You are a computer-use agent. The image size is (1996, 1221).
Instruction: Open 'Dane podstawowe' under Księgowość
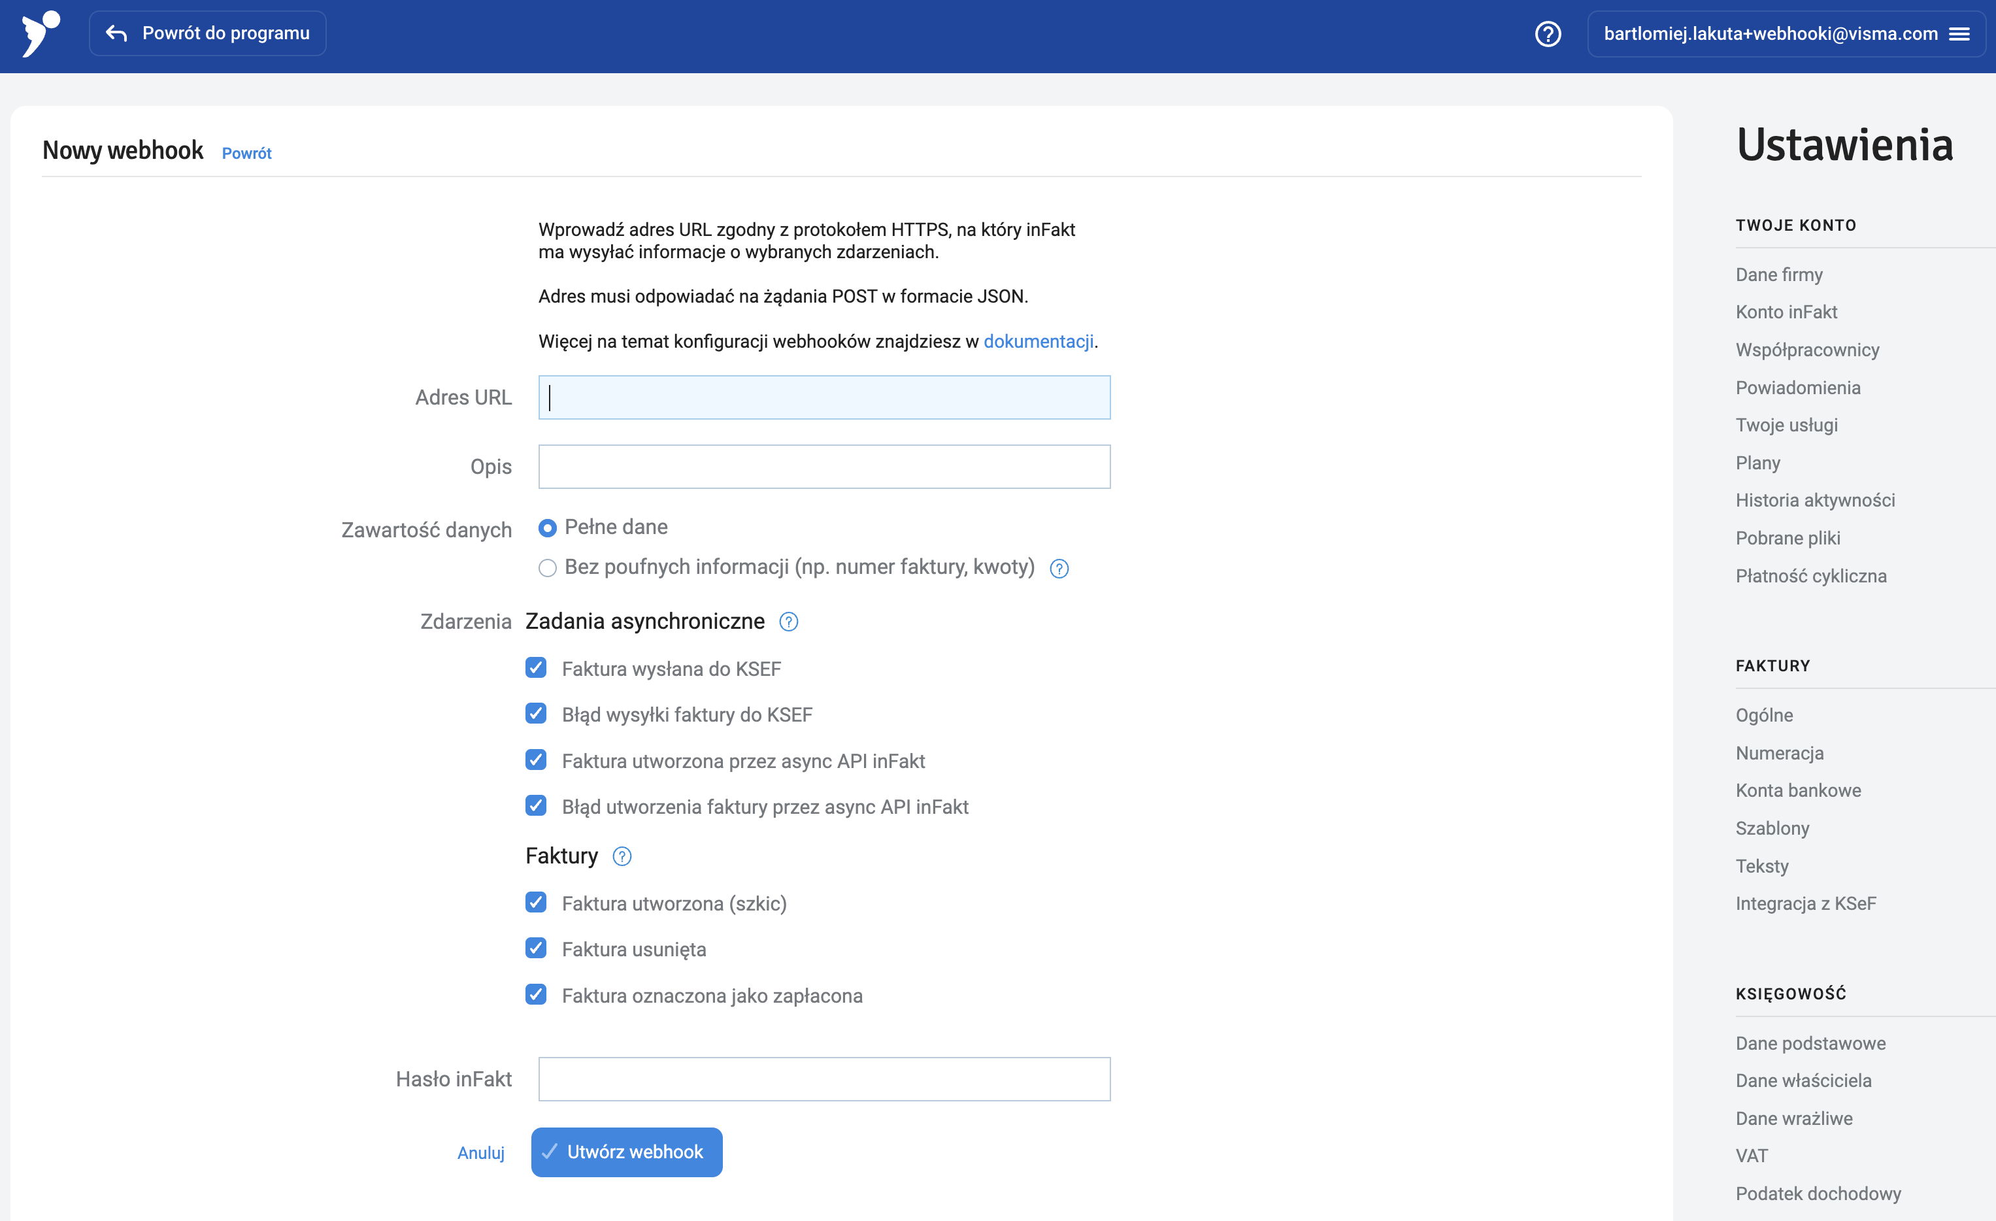click(x=1810, y=1044)
